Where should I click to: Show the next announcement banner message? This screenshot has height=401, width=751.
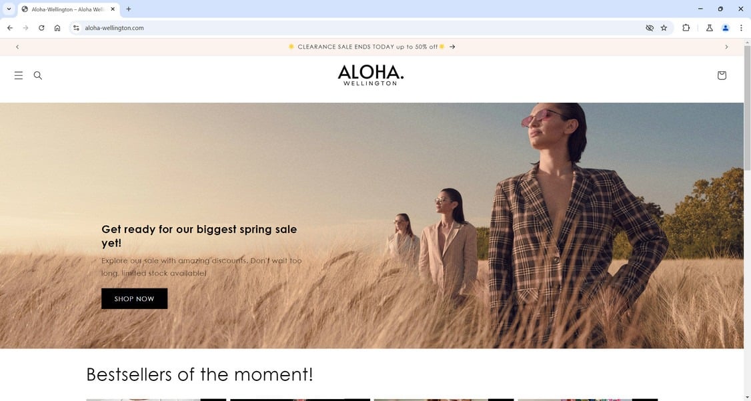(x=726, y=47)
